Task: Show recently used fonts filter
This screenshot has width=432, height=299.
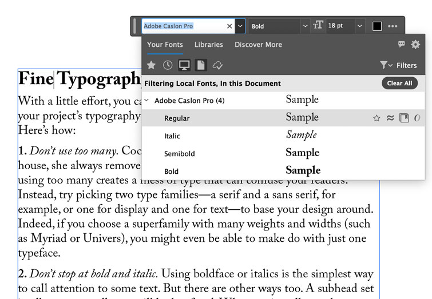Action: click(168, 65)
